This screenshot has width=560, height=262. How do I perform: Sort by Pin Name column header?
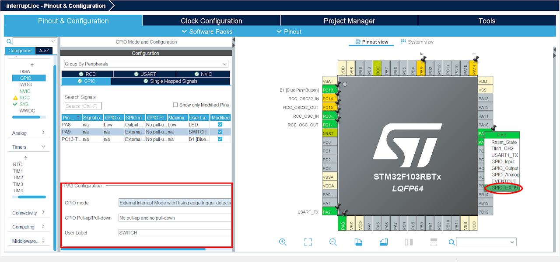point(71,118)
